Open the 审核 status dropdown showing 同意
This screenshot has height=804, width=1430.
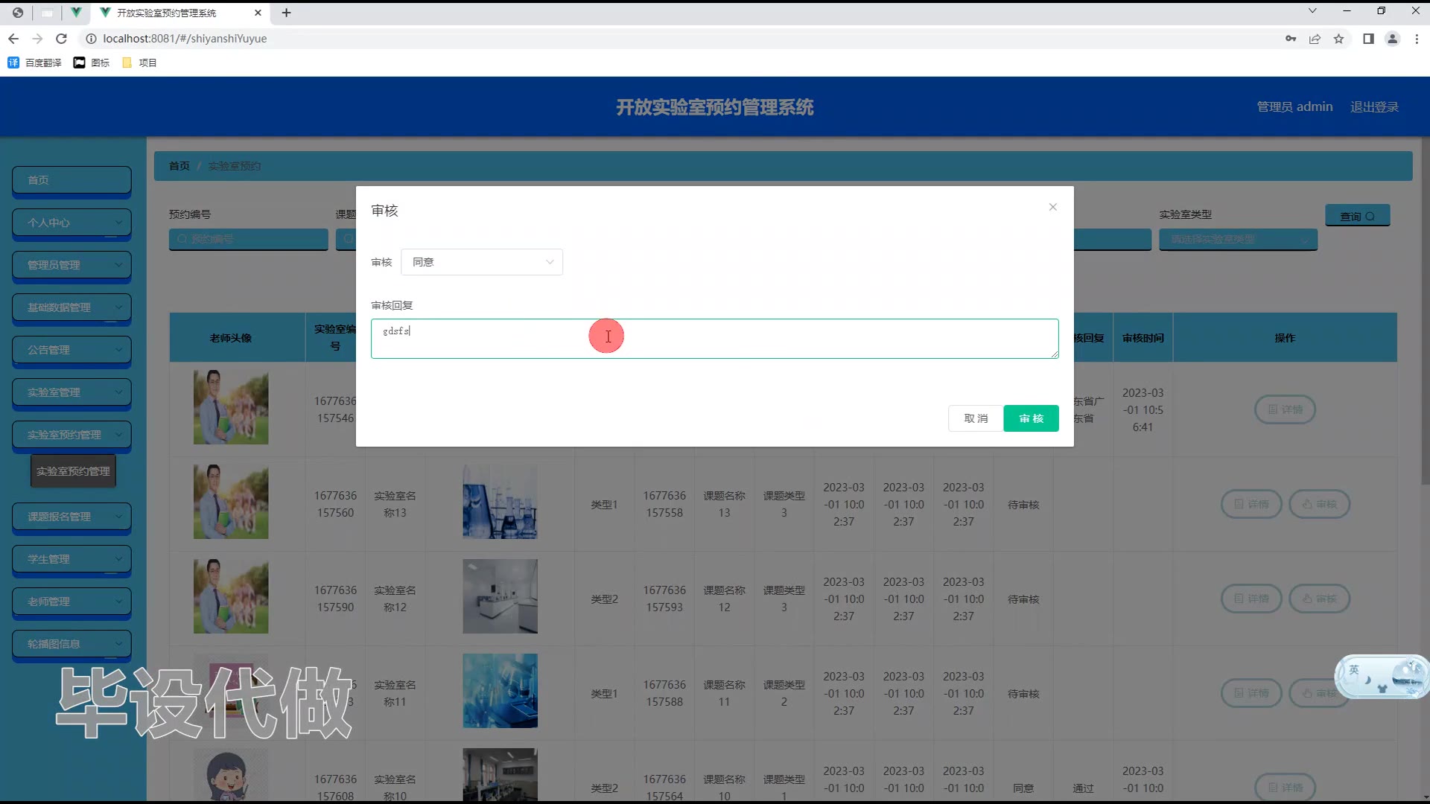482,262
